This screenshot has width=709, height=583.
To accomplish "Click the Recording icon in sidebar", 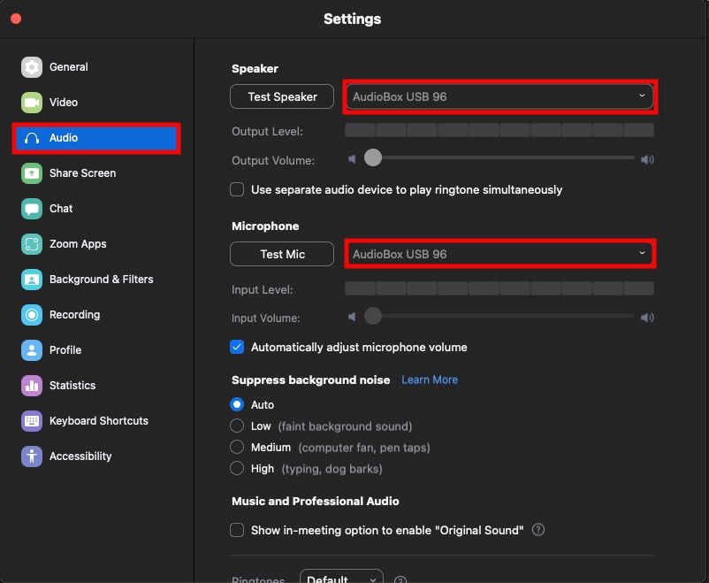I will tap(32, 315).
